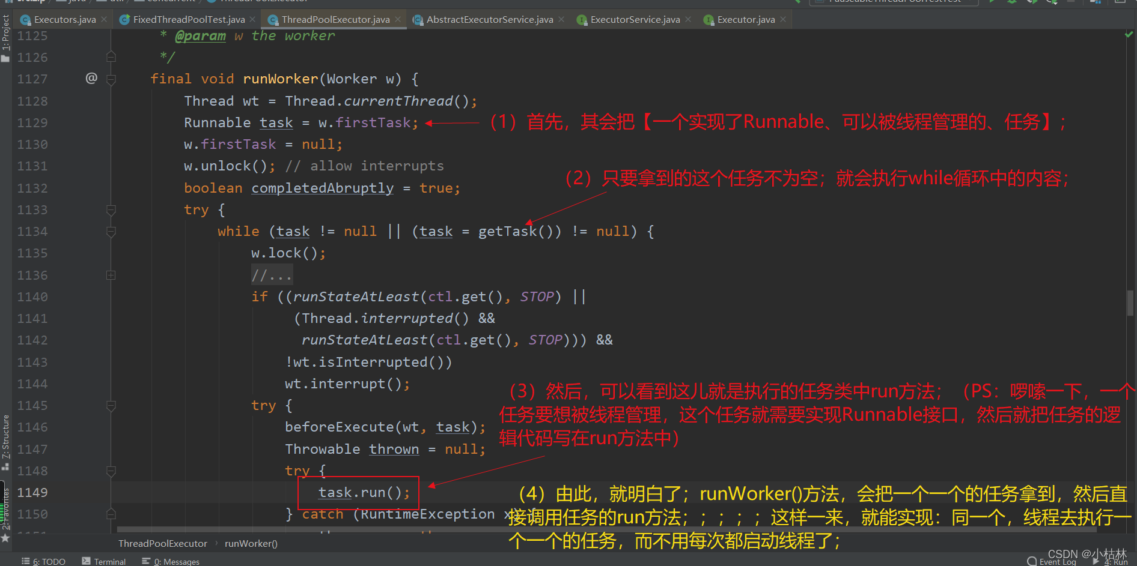
Task: Click the vertical editor scrollbar thumb
Action: [1130, 303]
